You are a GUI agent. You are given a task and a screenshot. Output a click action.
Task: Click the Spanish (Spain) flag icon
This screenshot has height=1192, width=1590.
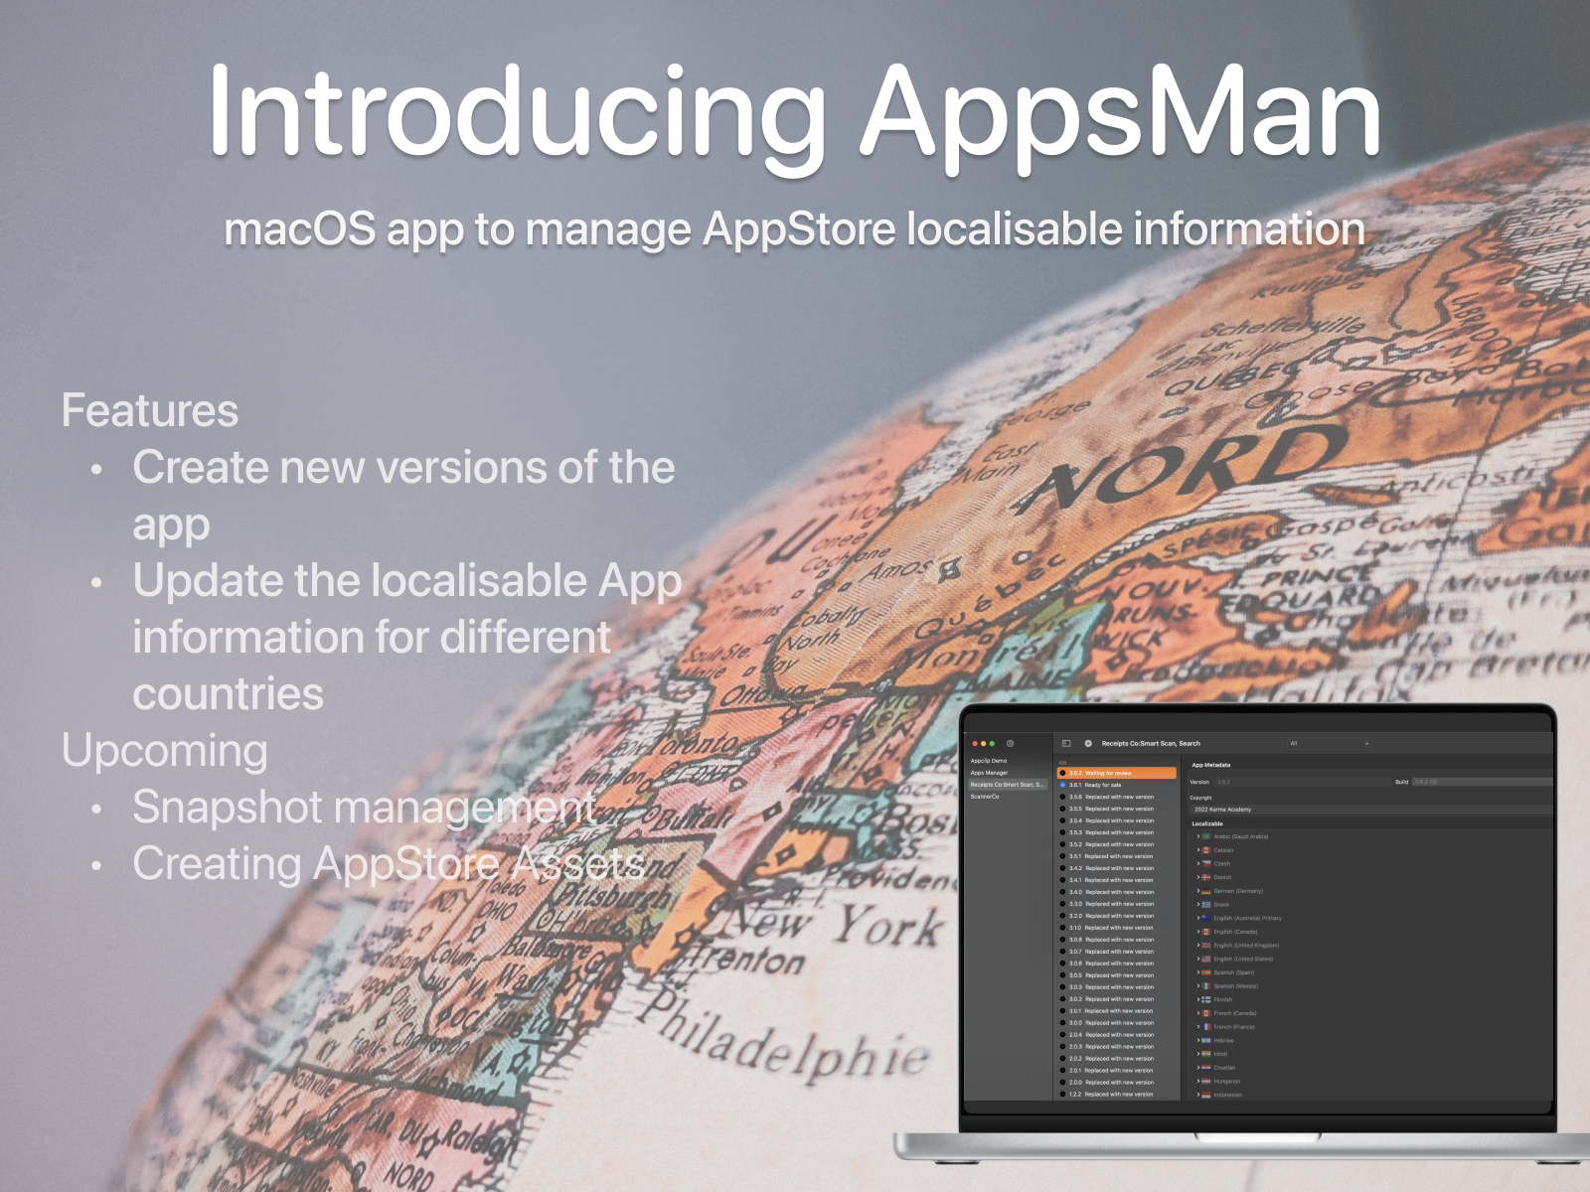tap(1206, 972)
